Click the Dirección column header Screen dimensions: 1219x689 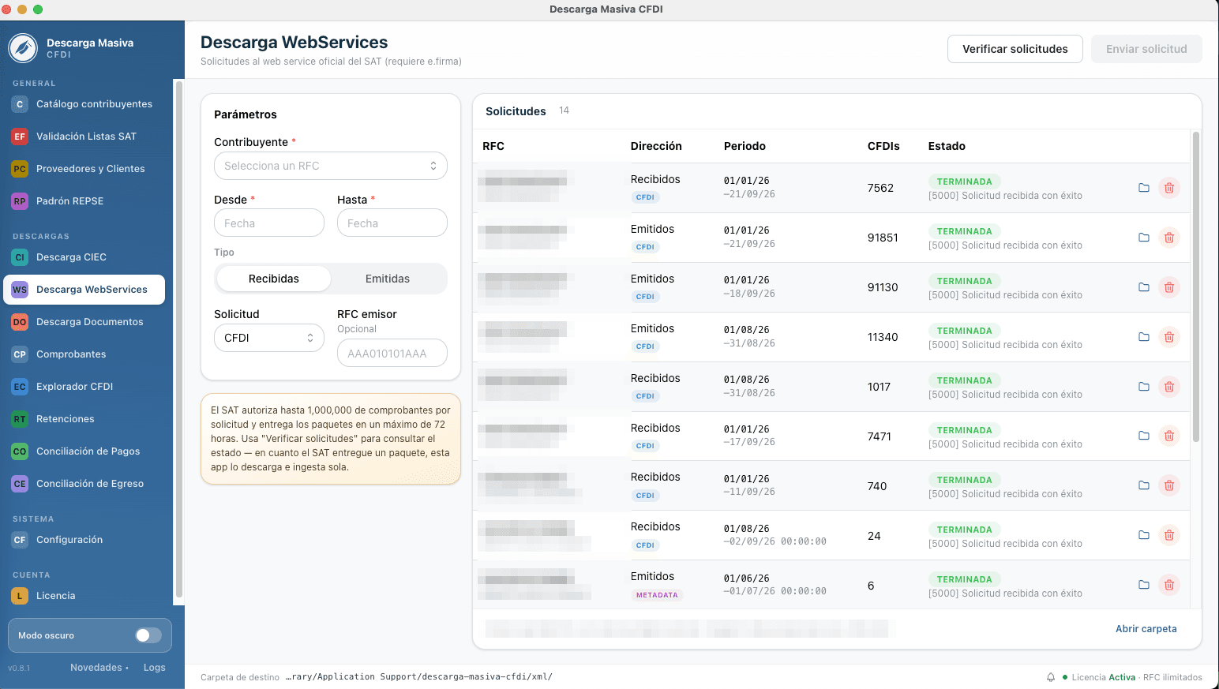click(x=656, y=146)
